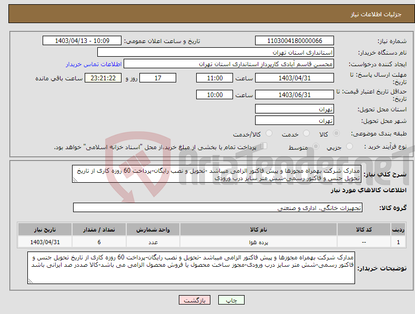
Task: Open the اطلاعات تماس خریدار link
Action: click(x=94, y=64)
